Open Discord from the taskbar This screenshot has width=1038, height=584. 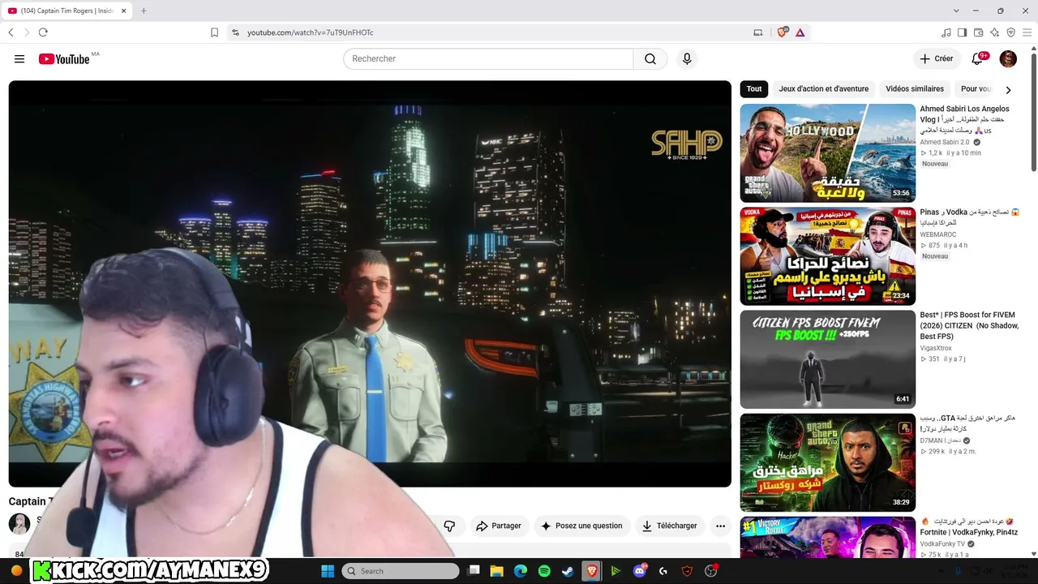click(x=640, y=571)
